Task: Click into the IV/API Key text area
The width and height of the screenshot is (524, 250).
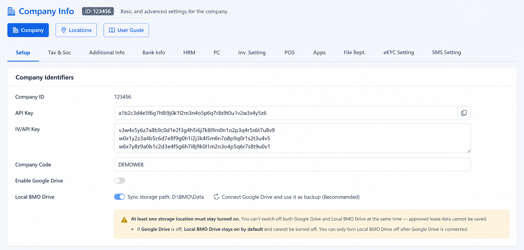Action: click(x=292, y=138)
